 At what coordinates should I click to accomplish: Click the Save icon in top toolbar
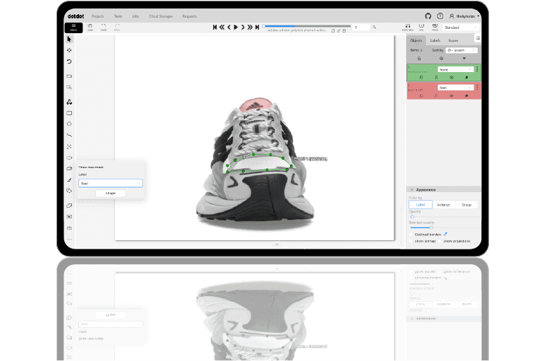90,28
